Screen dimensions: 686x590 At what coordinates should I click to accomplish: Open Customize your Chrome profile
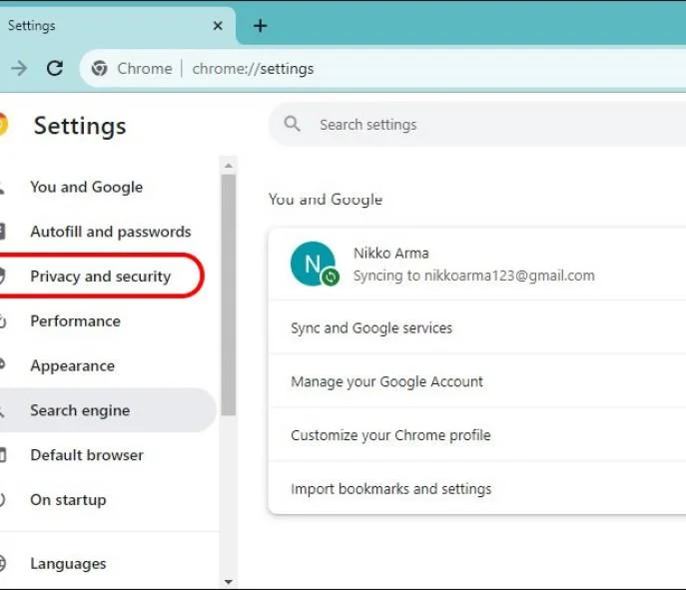(x=477, y=435)
